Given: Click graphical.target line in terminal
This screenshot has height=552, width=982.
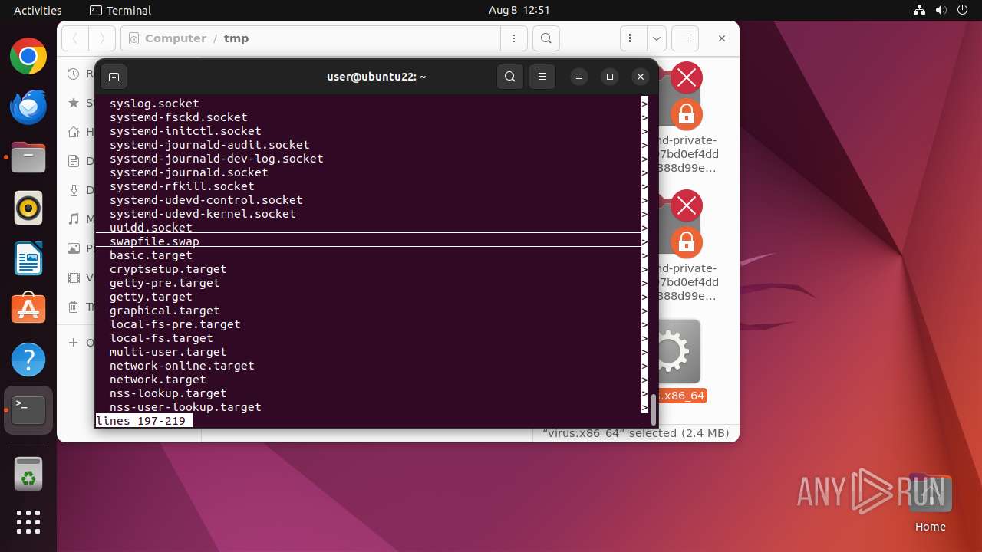Looking at the screenshot, I should click(x=165, y=310).
